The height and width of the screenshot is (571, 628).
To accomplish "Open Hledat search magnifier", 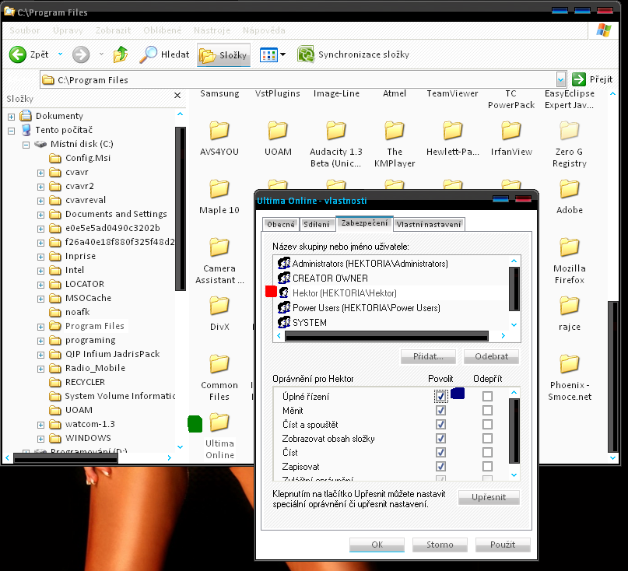I will coord(148,54).
